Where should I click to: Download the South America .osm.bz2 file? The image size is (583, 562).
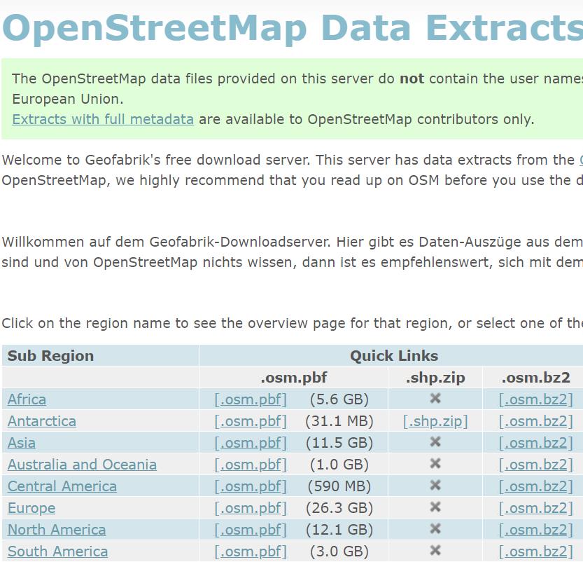point(536,551)
